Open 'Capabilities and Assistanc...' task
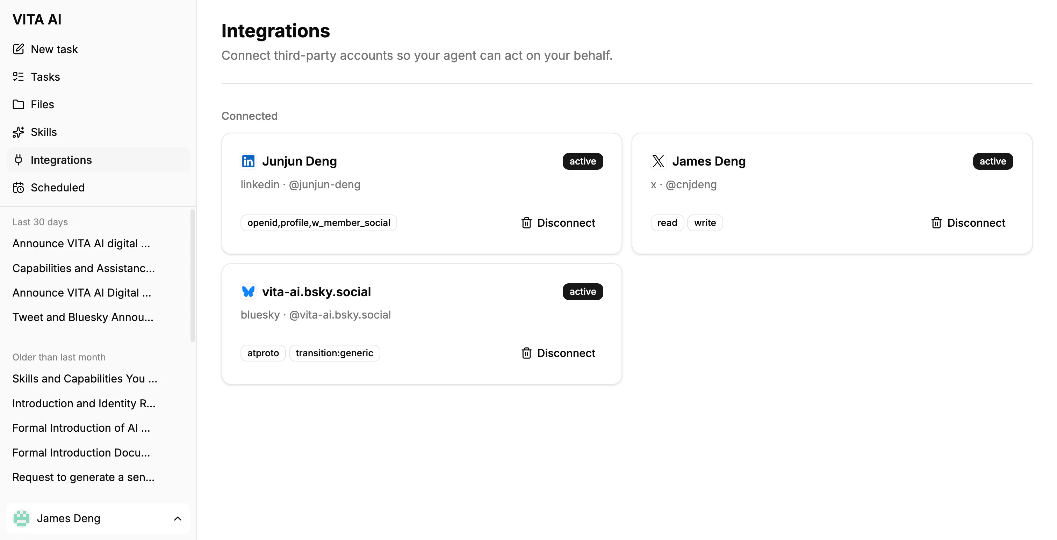 [84, 268]
